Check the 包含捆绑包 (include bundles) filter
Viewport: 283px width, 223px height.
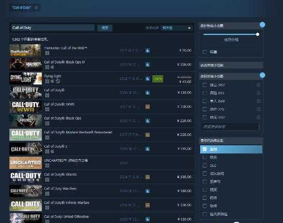click(x=205, y=214)
